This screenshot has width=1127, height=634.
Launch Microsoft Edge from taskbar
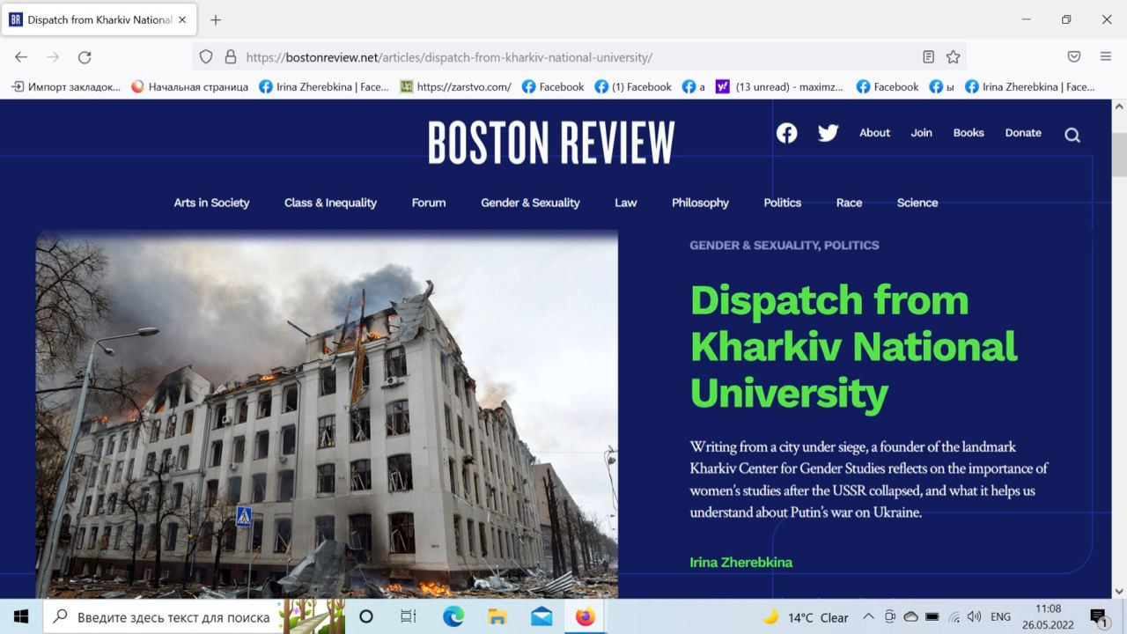(x=453, y=616)
